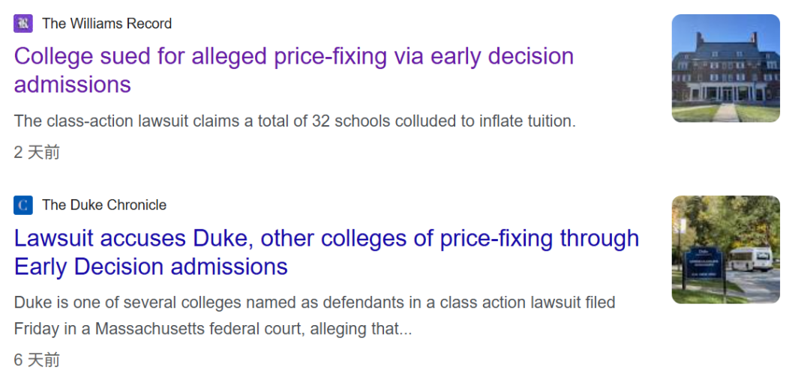Select The Duke Chronicle source name

coord(104,205)
